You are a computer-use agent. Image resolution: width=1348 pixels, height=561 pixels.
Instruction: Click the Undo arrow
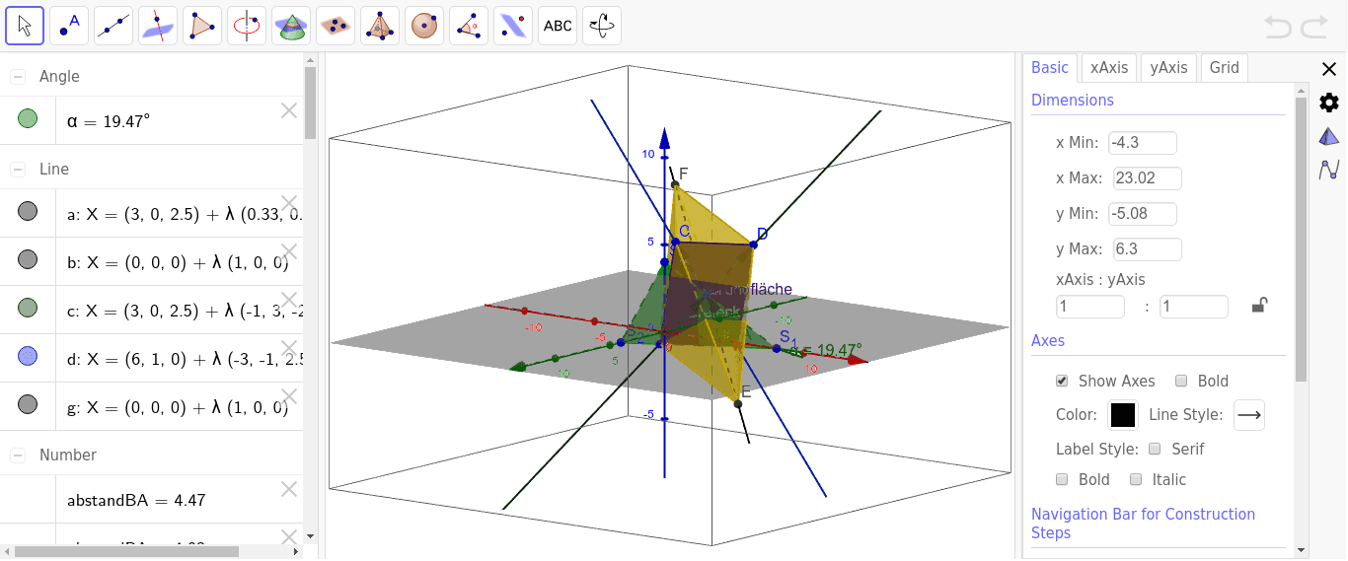(x=1278, y=27)
